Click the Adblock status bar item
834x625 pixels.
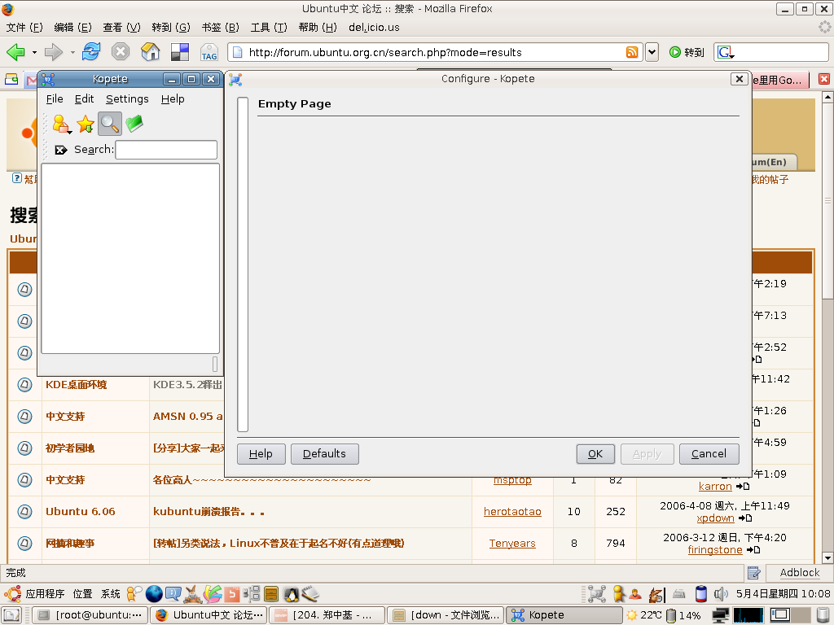(800, 572)
